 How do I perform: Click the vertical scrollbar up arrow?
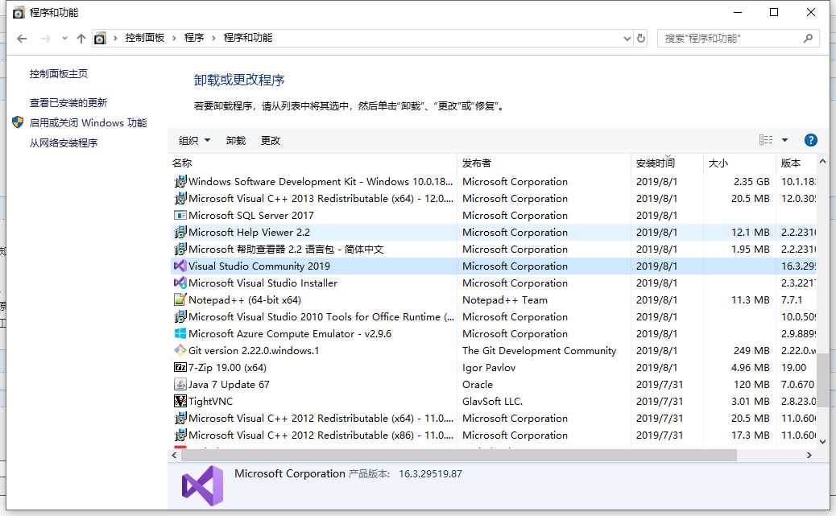point(822,161)
